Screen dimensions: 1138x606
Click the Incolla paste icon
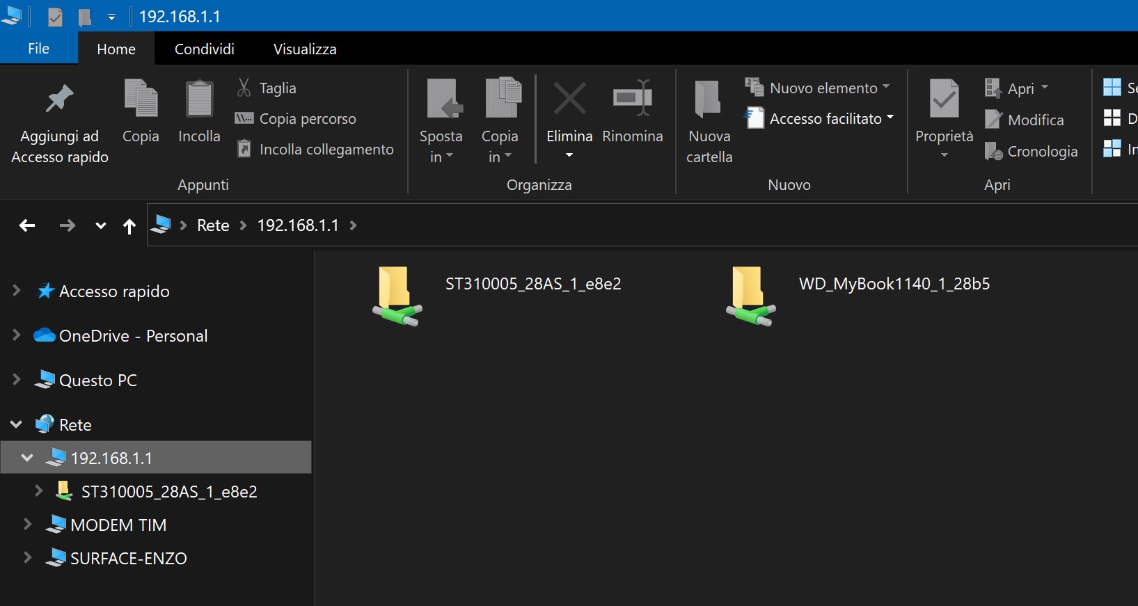pos(199,99)
